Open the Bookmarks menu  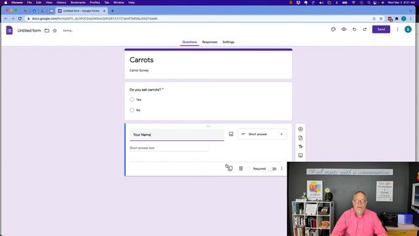click(78, 3)
